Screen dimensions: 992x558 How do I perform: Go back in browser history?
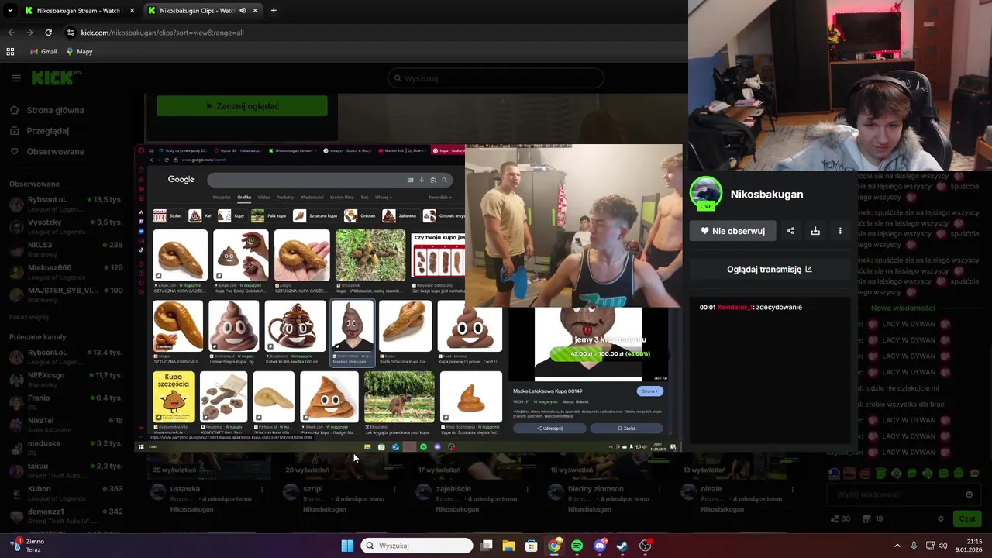(11, 33)
